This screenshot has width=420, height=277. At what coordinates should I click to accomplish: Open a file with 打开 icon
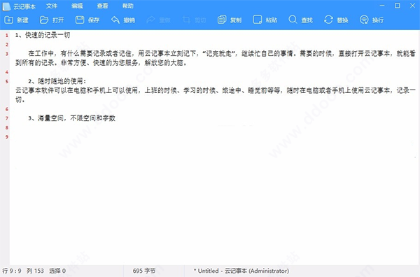coord(44,20)
